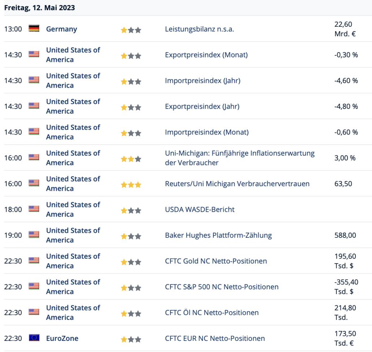Screen dimensions: 372x352
Task: Click the value '-0,60 %'
Action: 346,132
